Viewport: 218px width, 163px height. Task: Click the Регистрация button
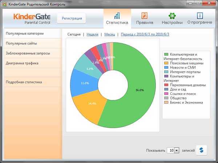point(72,19)
